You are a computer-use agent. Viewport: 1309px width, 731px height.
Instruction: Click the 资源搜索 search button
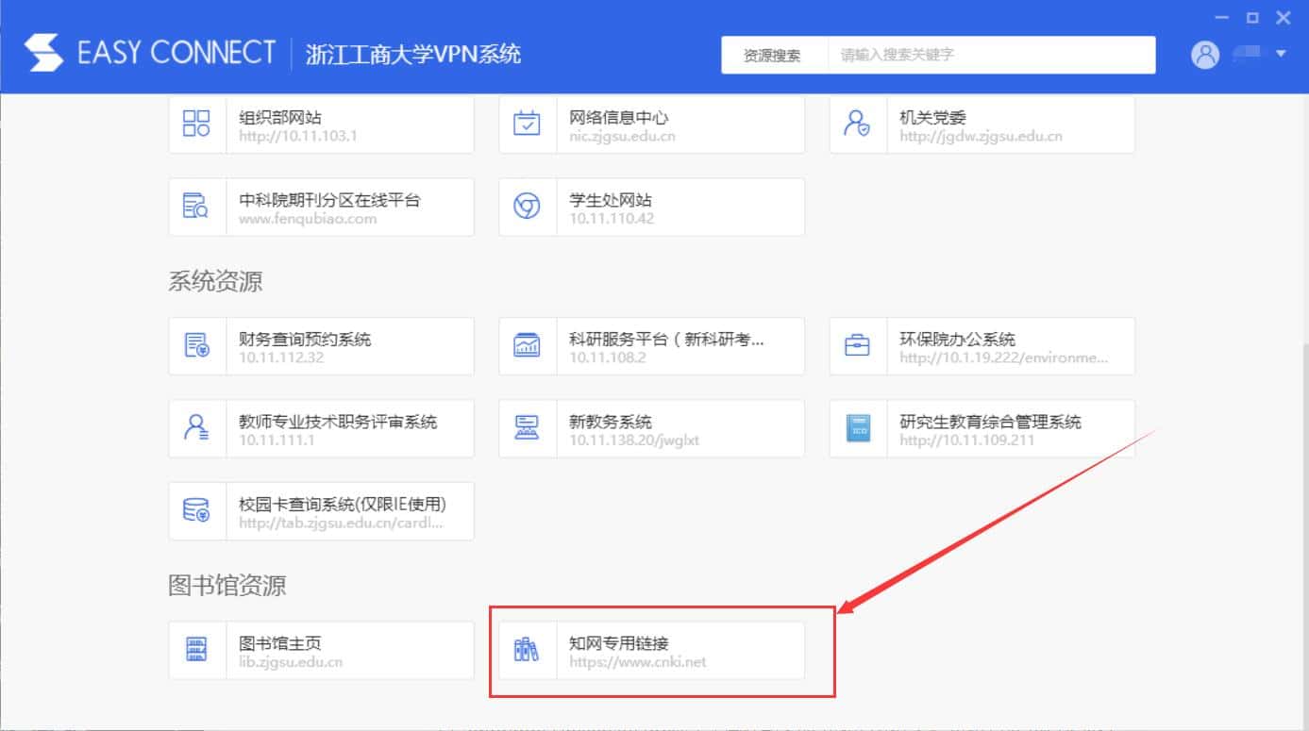pos(773,55)
